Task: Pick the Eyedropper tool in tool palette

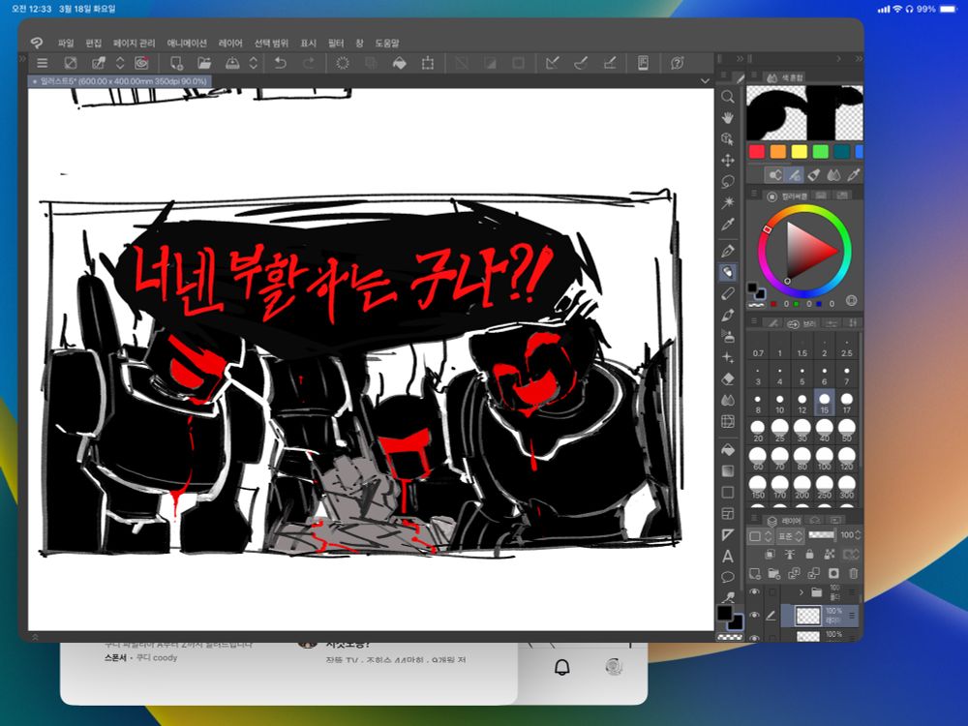Action: click(728, 225)
